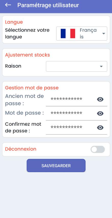Viewport: 112px width, 218px height.
Task: Click the Ajustement stocks heading
Action: 27,55
